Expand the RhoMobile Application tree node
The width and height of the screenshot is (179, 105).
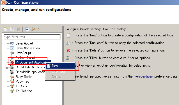pos(7,67)
